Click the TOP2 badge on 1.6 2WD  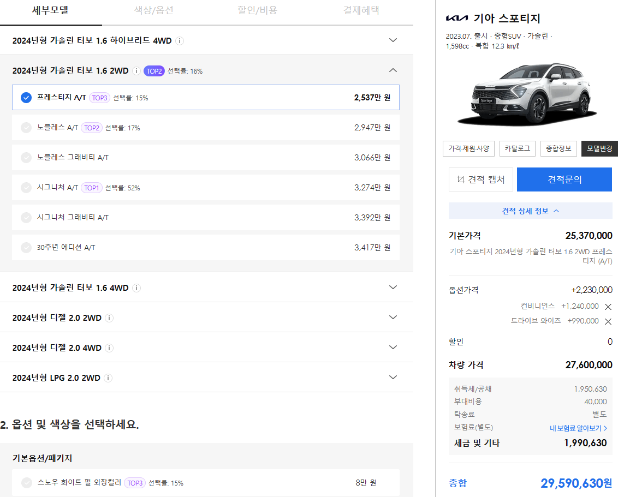click(154, 71)
